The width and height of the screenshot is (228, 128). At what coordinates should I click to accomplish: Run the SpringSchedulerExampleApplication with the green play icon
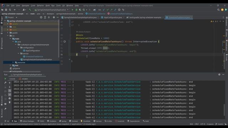point(72,10)
